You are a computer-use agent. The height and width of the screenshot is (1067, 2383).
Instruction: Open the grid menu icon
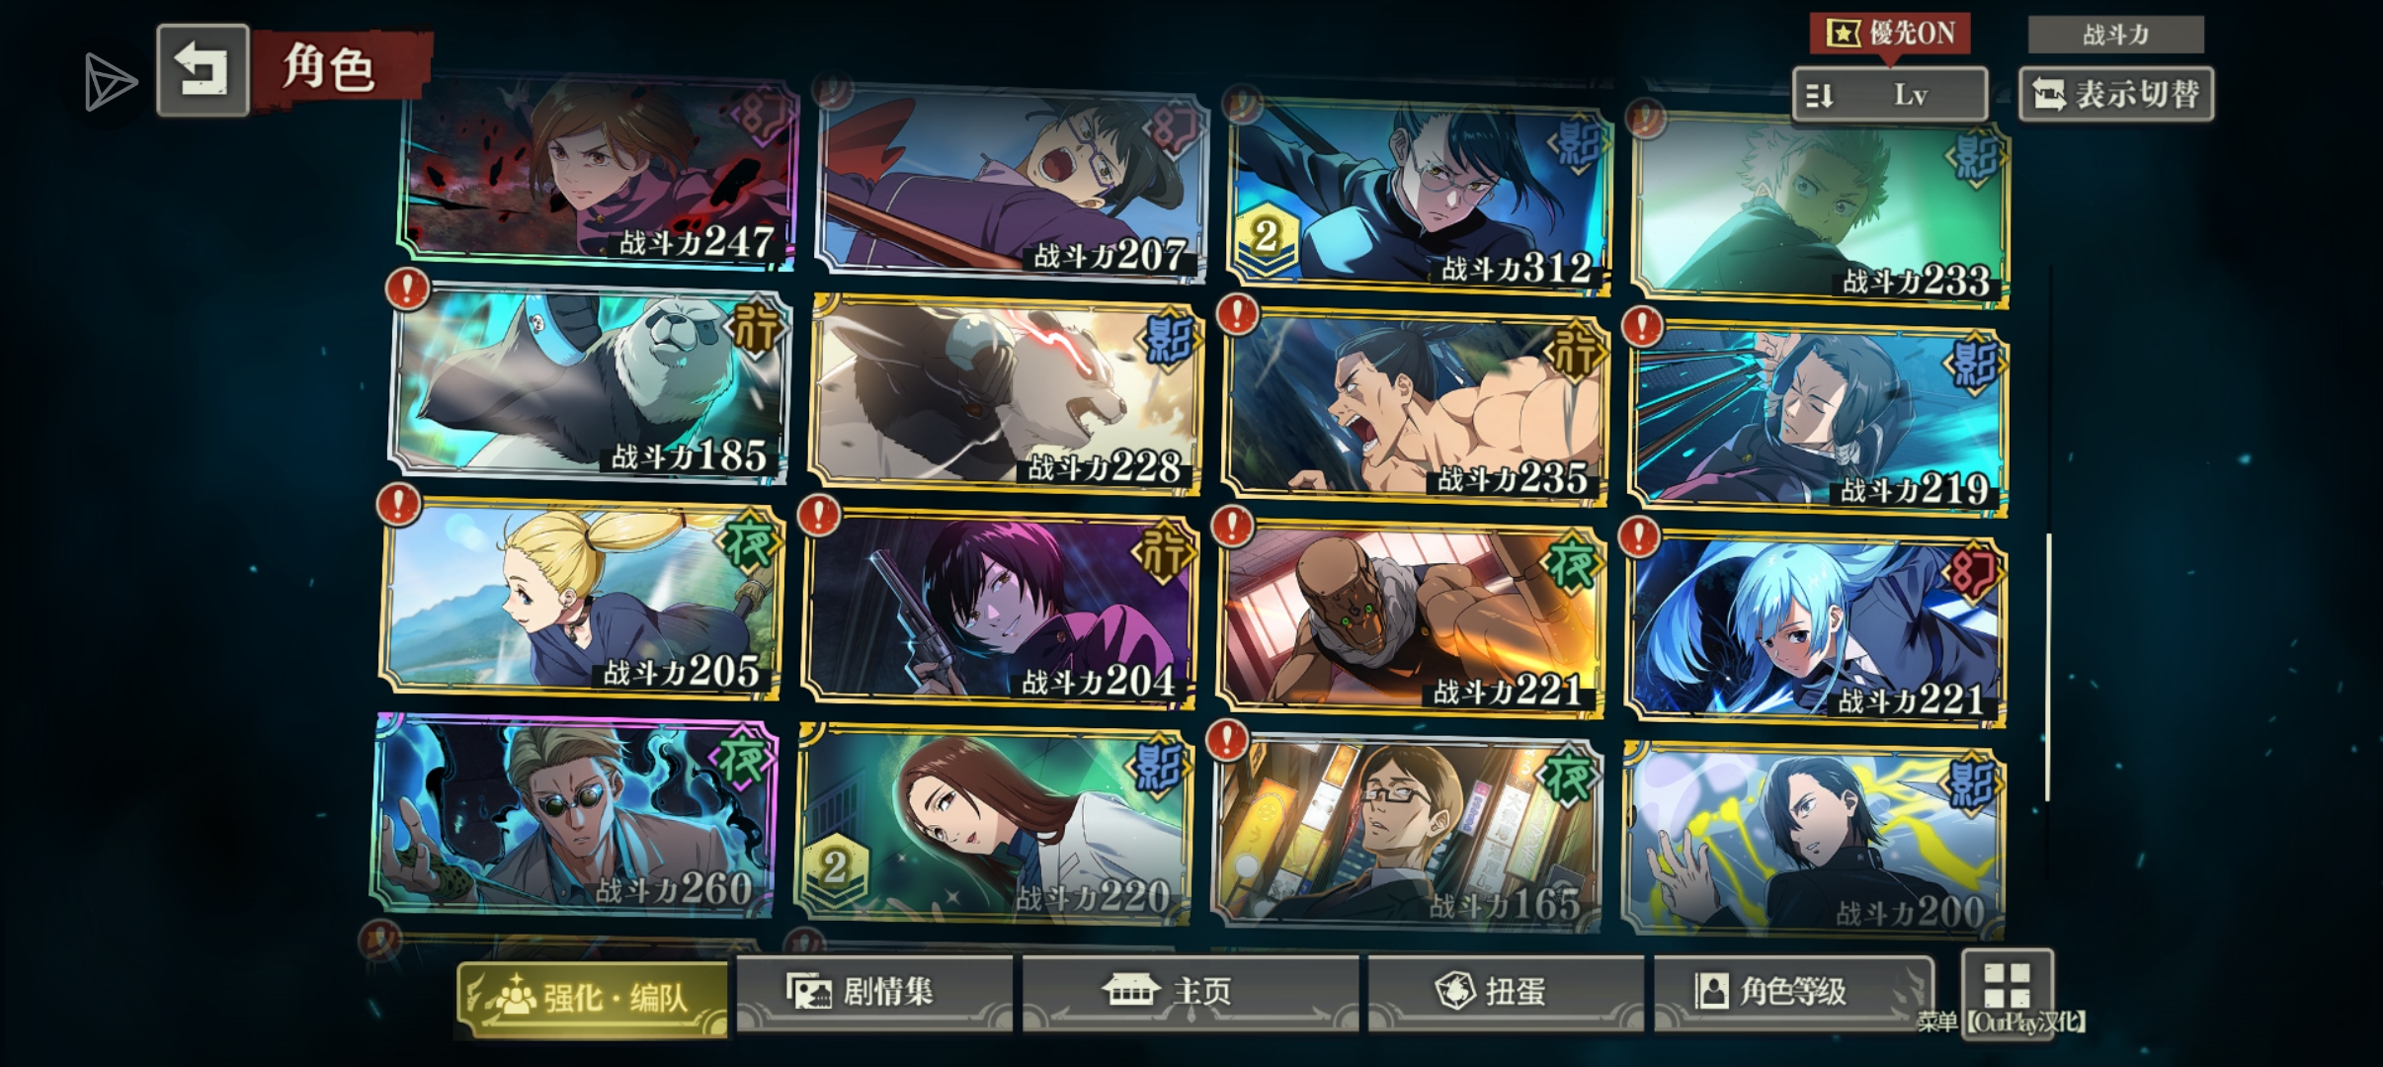pos(2007,986)
